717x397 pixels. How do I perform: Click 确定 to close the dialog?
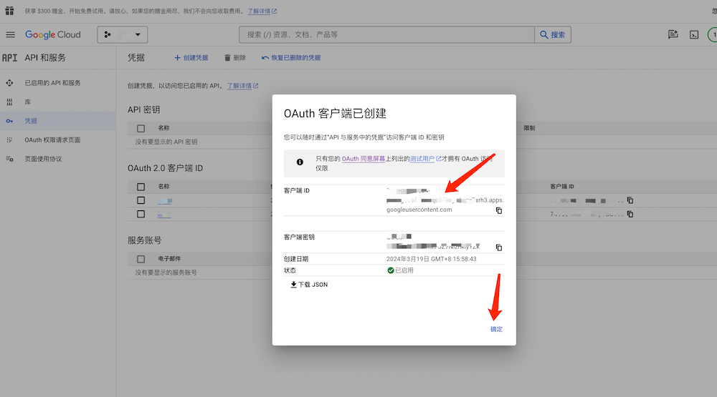pos(496,329)
